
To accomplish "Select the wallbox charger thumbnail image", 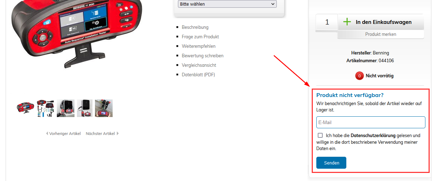I will [x=66, y=108].
